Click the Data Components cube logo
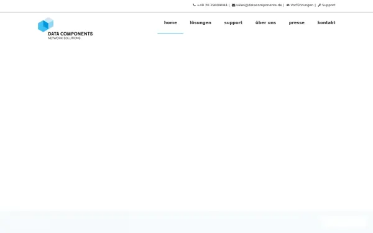Viewport: 373px width, 233px height. (x=45, y=25)
